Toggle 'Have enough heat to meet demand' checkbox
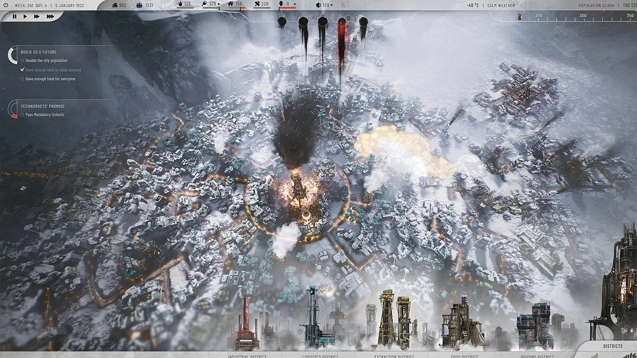Screen dimensions: 637x358 22,69
